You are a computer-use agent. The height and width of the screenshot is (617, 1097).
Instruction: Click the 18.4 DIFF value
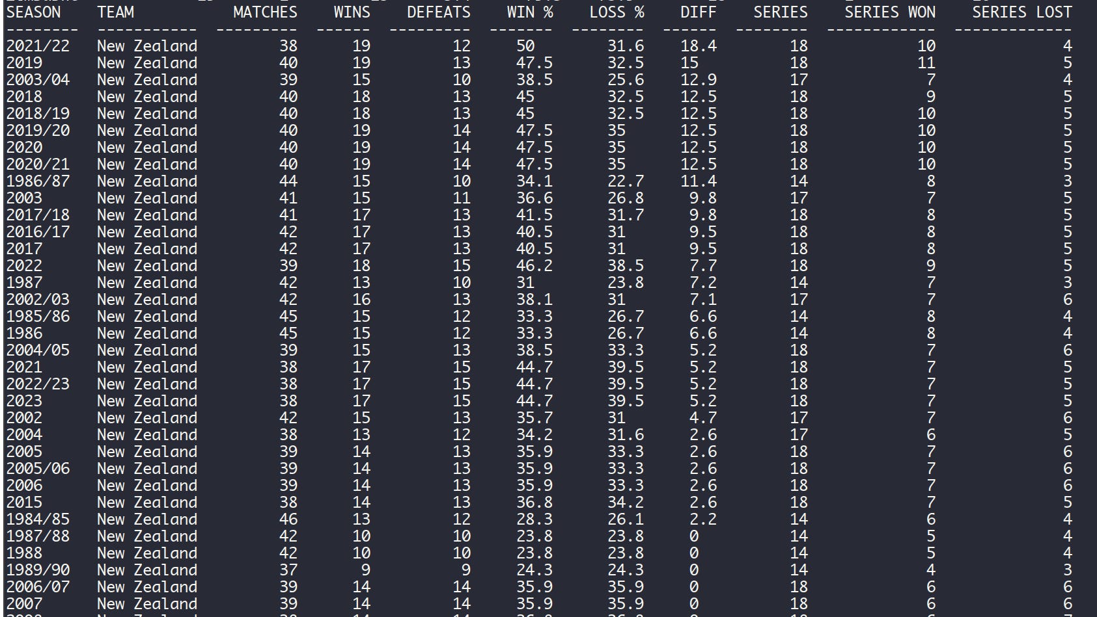[699, 46]
